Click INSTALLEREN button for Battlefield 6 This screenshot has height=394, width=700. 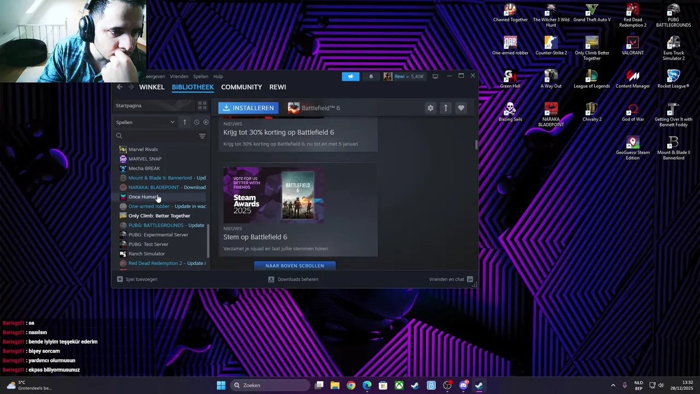click(x=248, y=108)
